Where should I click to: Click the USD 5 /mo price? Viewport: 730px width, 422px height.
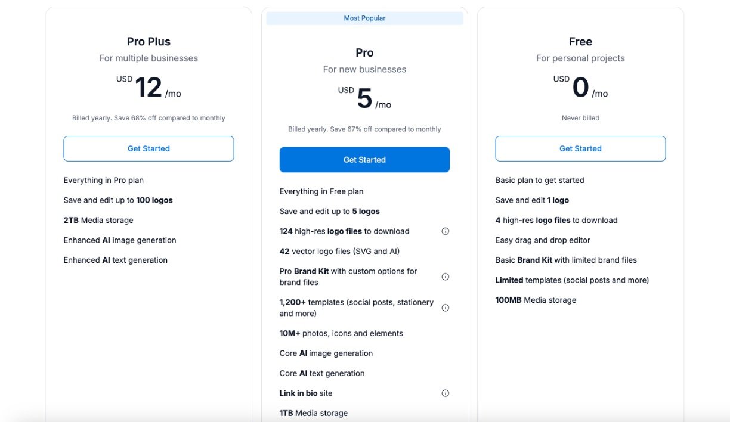364,99
